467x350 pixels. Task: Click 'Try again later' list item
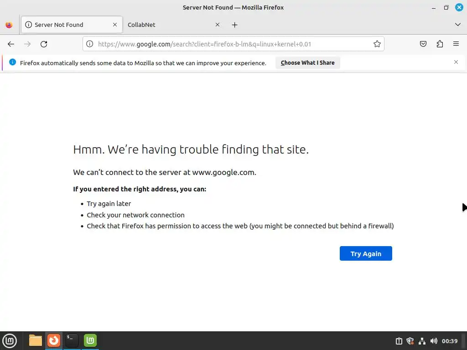click(x=109, y=204)
